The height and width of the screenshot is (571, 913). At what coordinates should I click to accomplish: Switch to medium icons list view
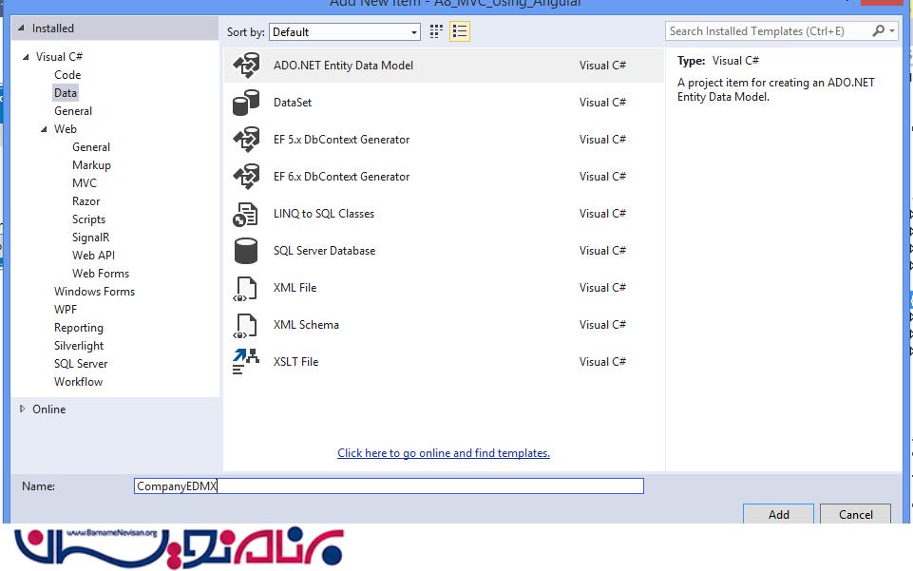(x=460, y=31)
